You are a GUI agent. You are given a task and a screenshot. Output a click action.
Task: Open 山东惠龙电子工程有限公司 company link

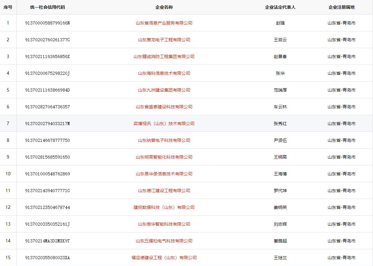[x=164, y=40]
